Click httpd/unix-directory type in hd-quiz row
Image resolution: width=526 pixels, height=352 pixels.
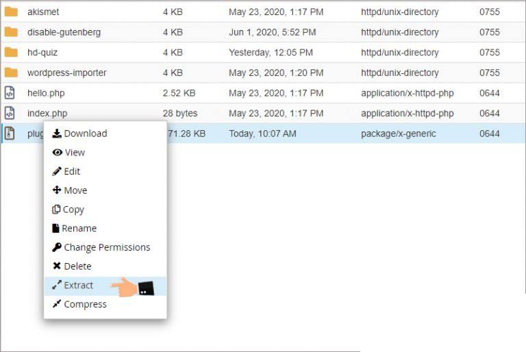(x=400, y=52)
